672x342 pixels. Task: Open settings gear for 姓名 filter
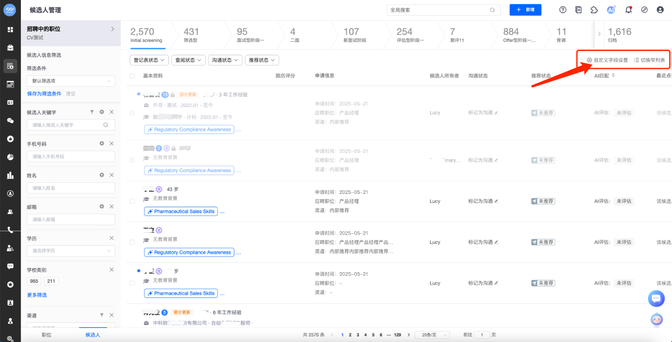(102, 175)
